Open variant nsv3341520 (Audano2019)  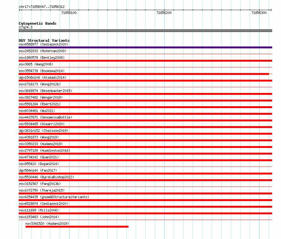click(x=47, y=224)
